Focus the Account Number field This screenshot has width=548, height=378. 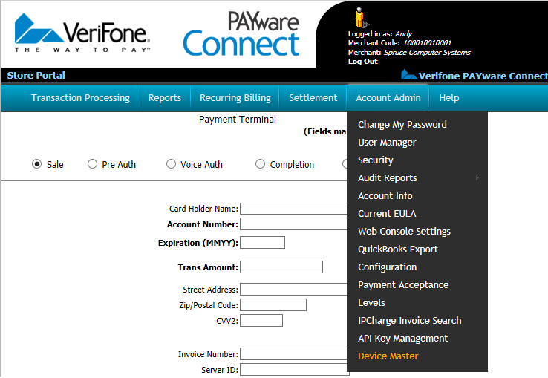tap(293, 224)
